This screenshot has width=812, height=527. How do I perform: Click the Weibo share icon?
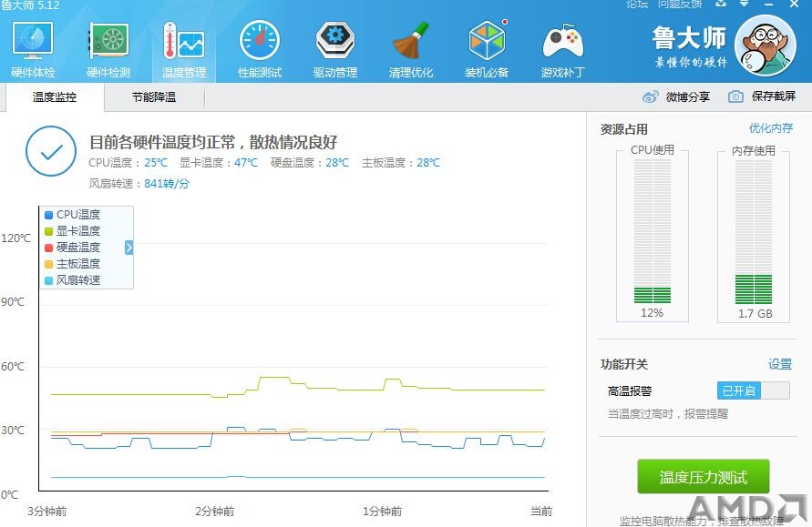tap(650, 96)
